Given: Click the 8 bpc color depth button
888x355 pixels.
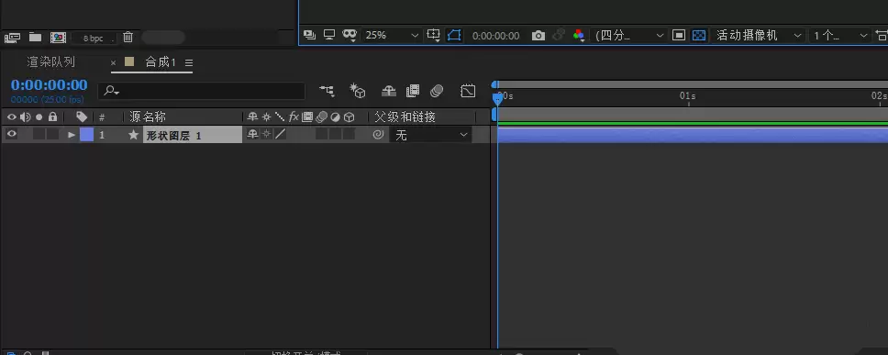Looking at the screenshot, I should point(94,39).
